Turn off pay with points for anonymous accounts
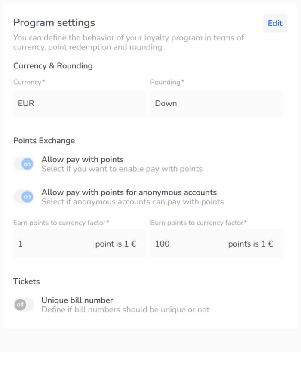The image size is (301, 374). click(24, 197)
